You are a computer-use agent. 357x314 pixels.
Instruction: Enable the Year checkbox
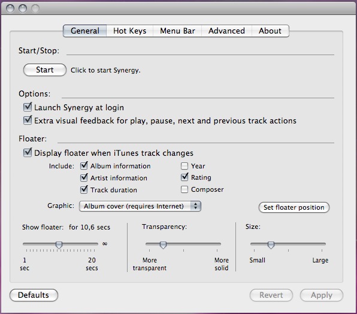point(184,166)
